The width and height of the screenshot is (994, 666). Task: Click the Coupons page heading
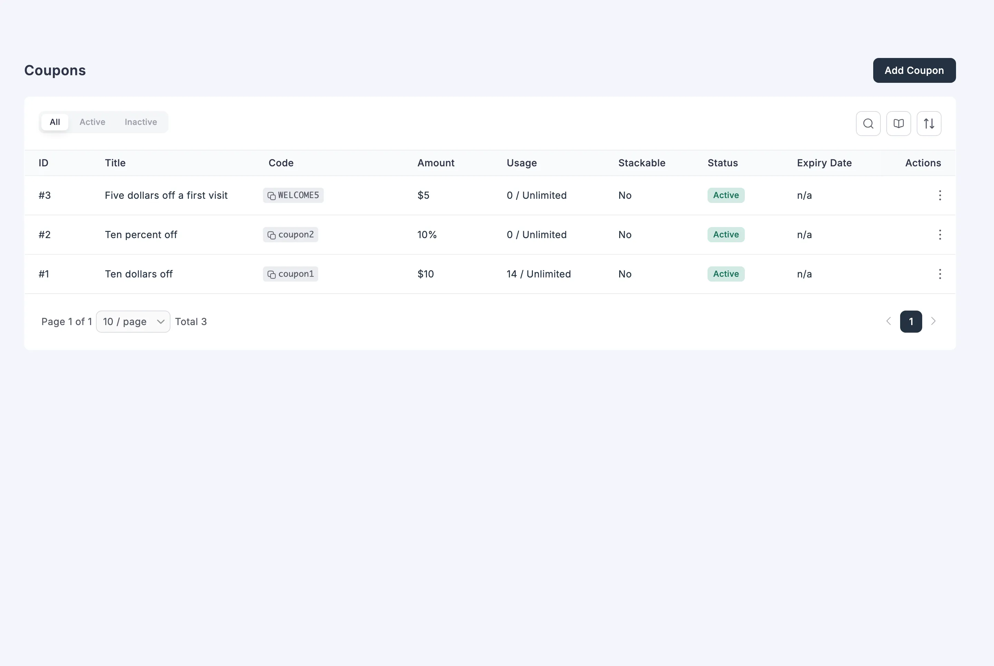(55, 70)
